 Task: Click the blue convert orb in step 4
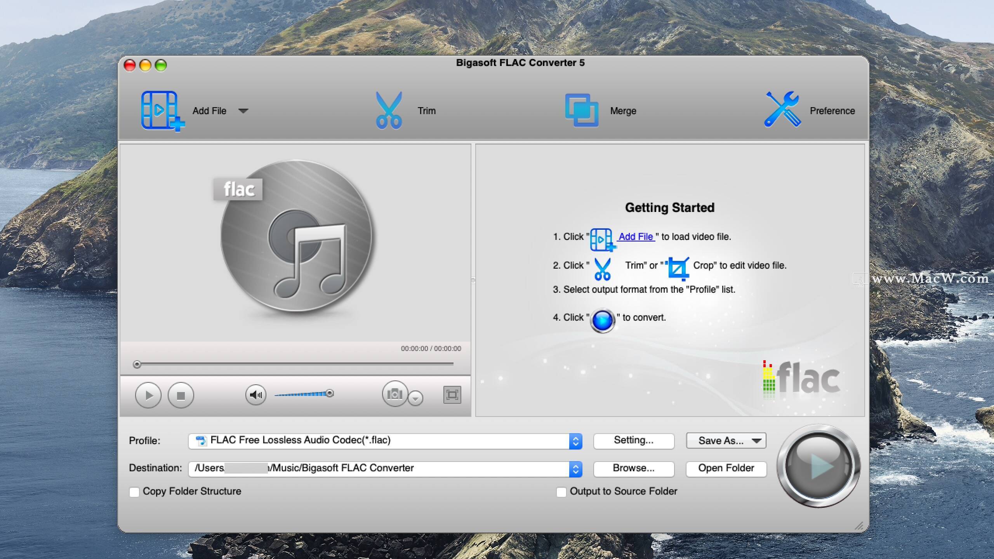pos(603,321)
